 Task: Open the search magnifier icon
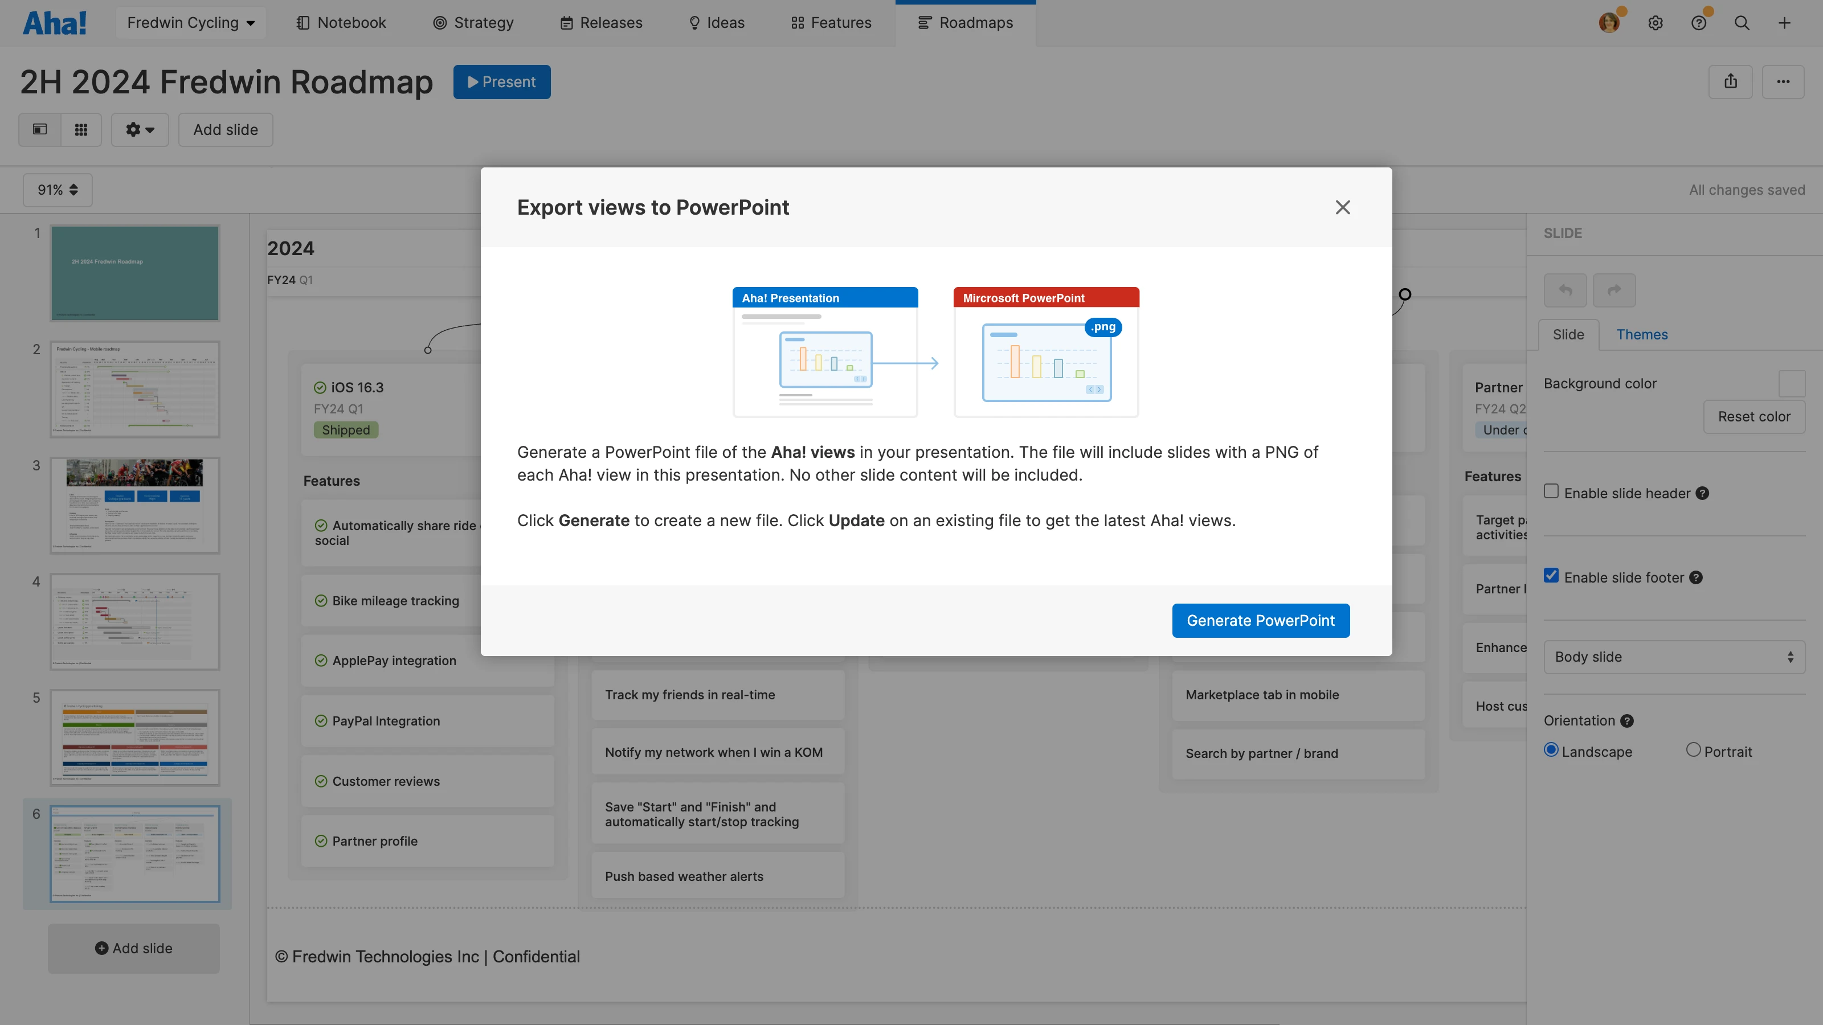[1742, 23]
